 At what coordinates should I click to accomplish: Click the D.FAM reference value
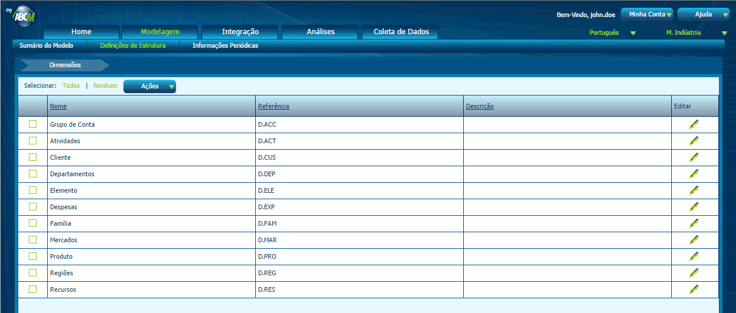[268, 223]
